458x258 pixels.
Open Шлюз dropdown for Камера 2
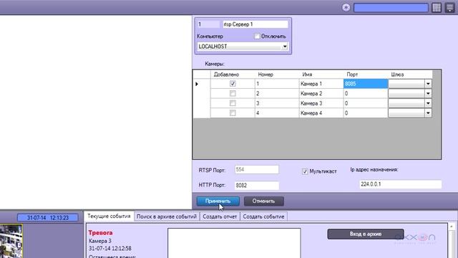tap(428, 94)
